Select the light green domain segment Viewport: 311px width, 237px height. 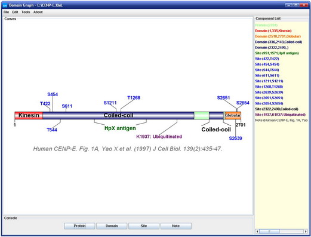(x=202, y=115)
